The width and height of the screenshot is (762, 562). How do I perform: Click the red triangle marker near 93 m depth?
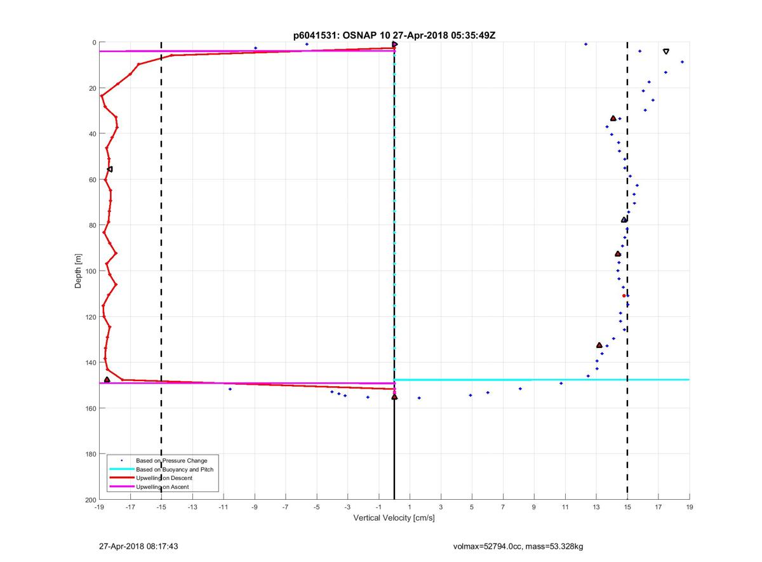pos(618,253)
